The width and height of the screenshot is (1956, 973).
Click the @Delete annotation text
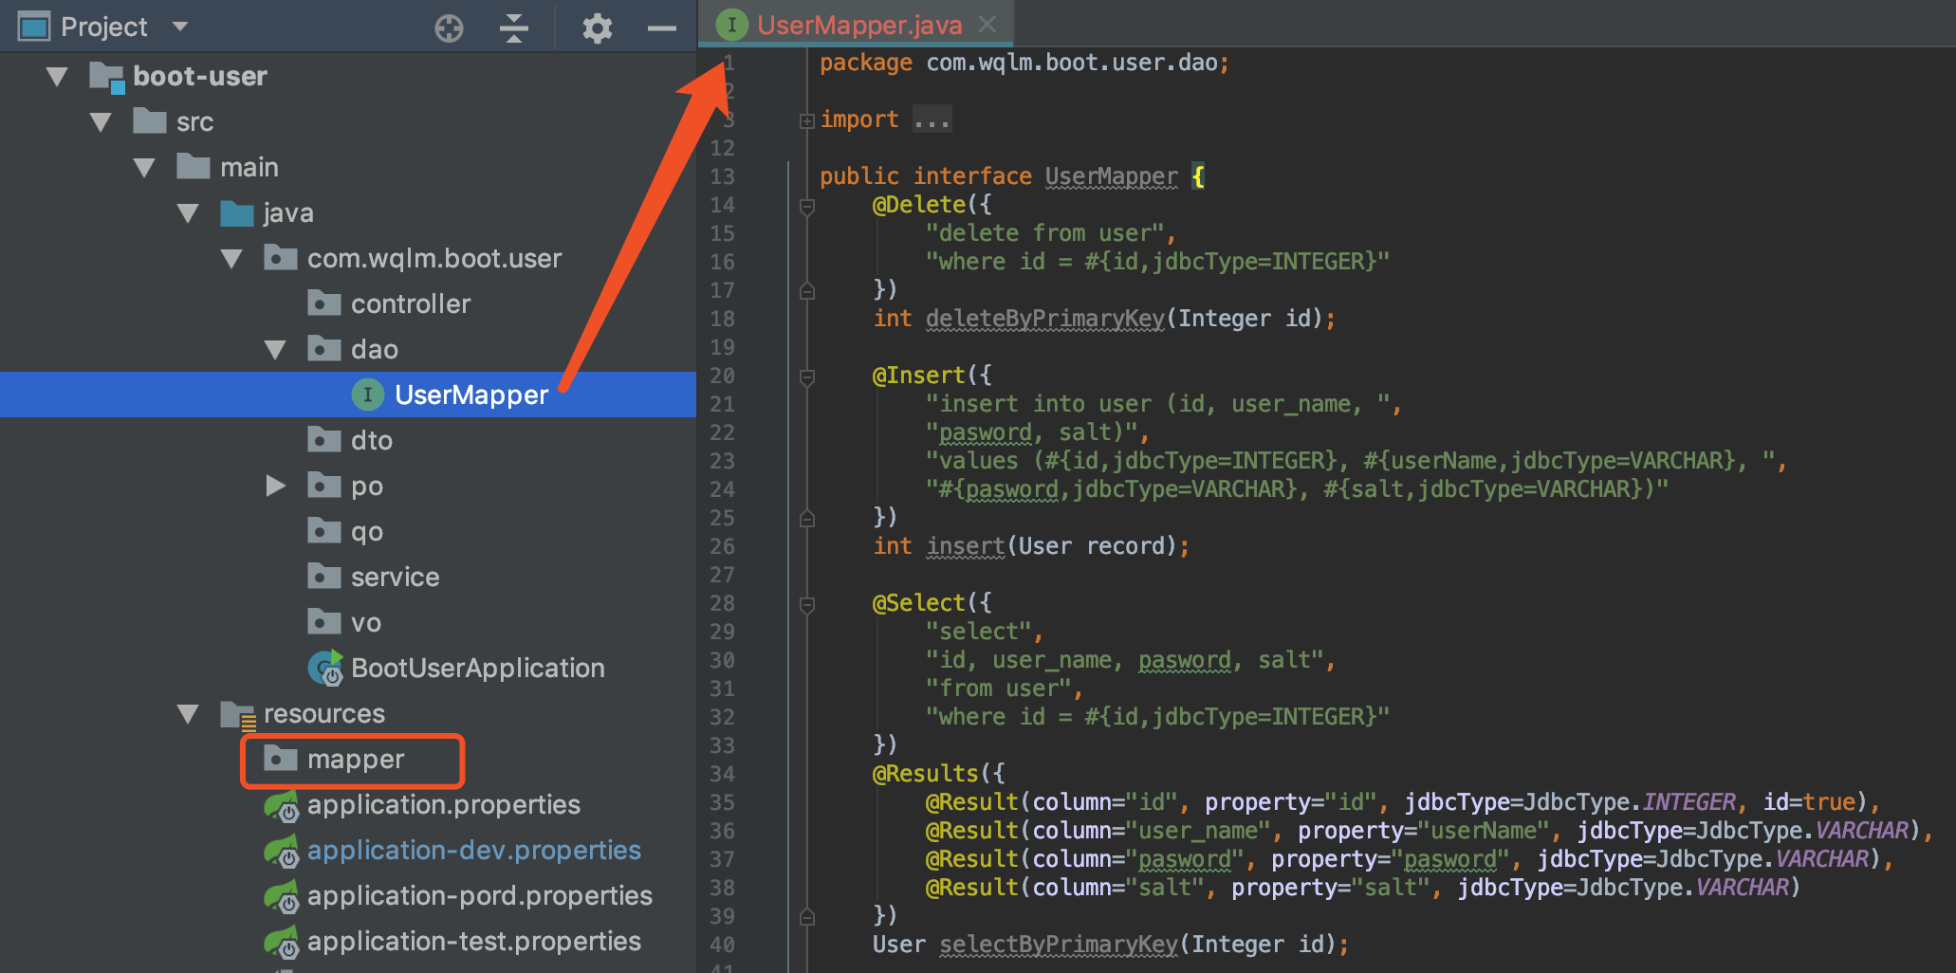click(x=918, y=205)
